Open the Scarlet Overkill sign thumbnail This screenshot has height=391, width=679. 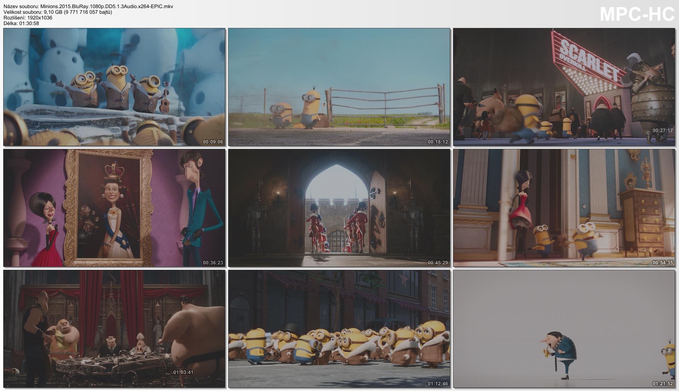click(x=564, y=87)
